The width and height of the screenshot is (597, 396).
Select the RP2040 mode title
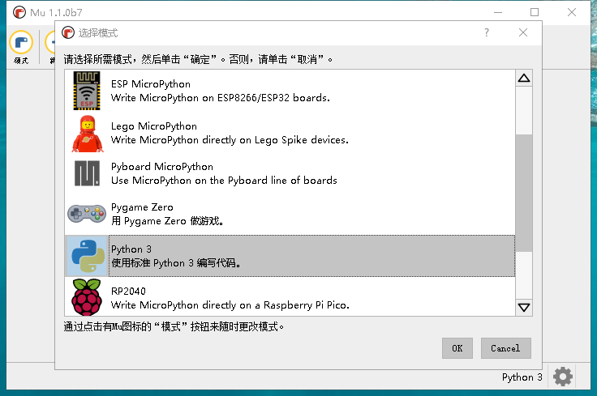[x=128, y=291]
